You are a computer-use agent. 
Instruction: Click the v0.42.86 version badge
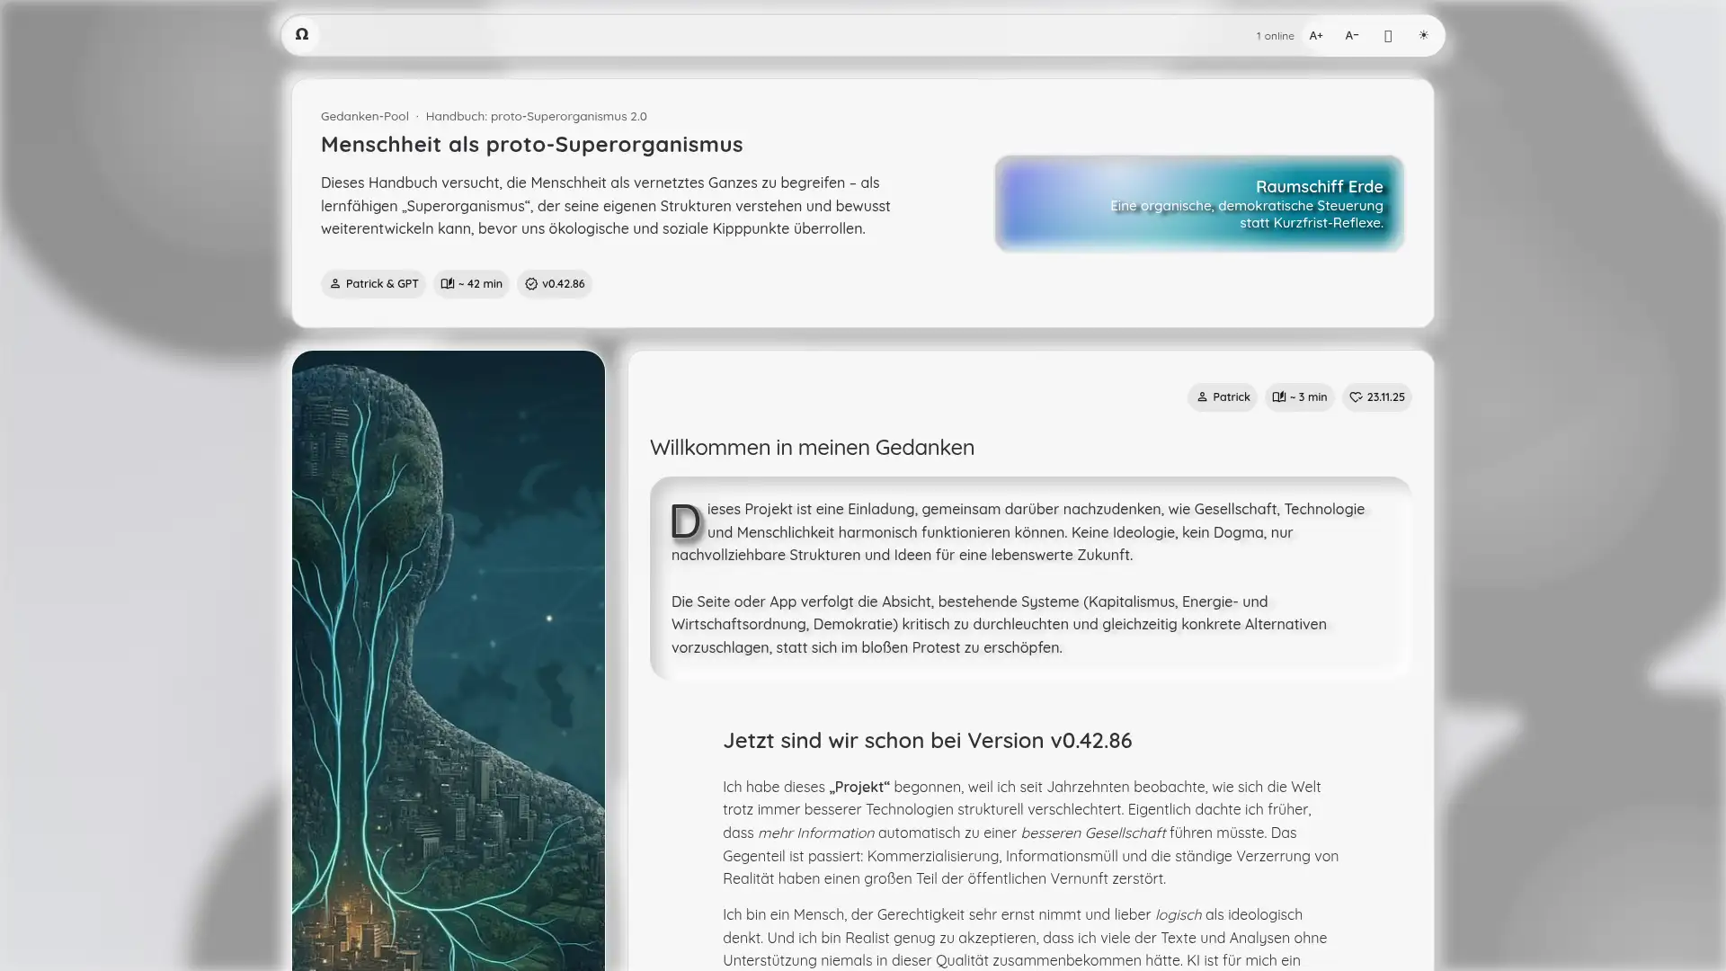tap(555, 284)
